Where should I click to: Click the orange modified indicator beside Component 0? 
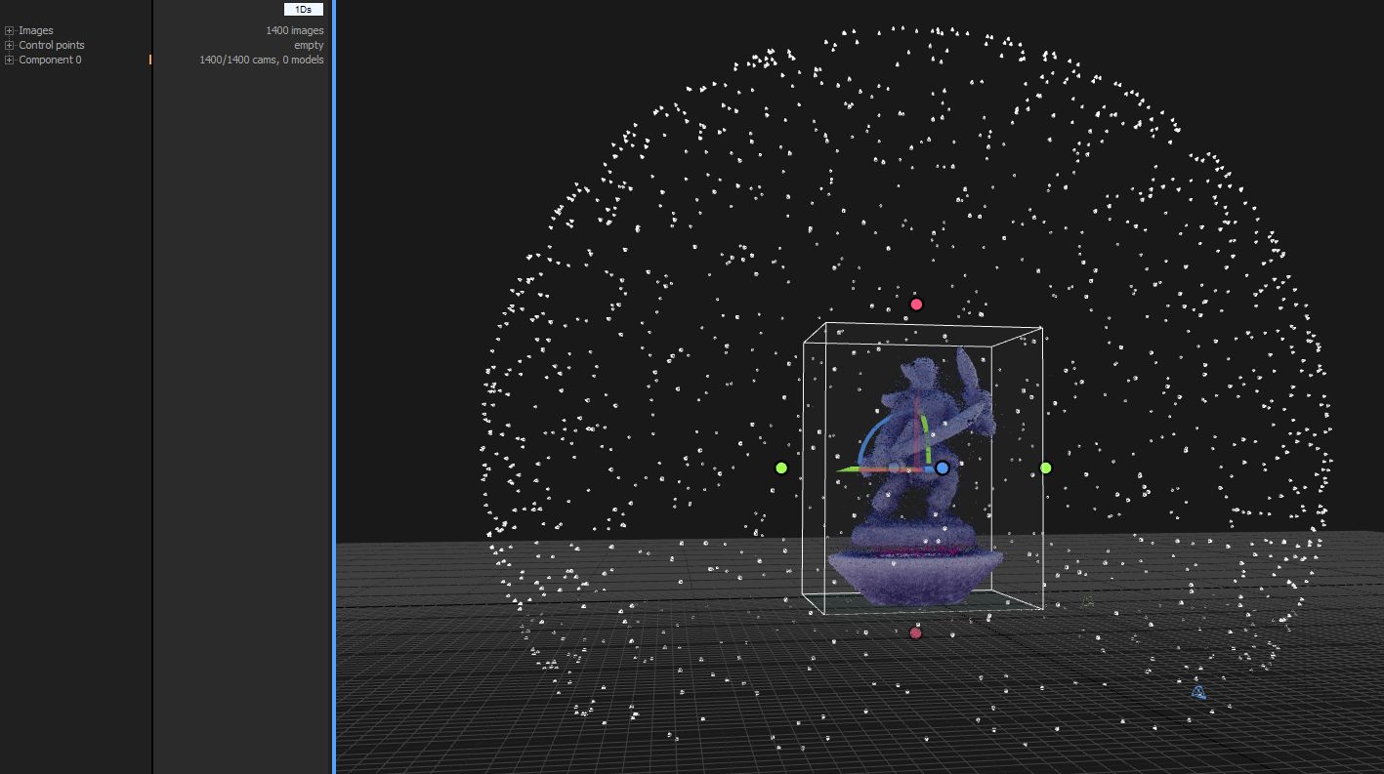(x=151, y=60)
